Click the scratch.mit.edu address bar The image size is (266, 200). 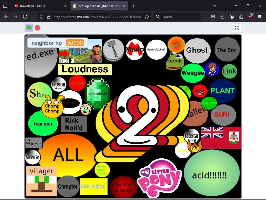pyautogui.click(x=97, y=17)
